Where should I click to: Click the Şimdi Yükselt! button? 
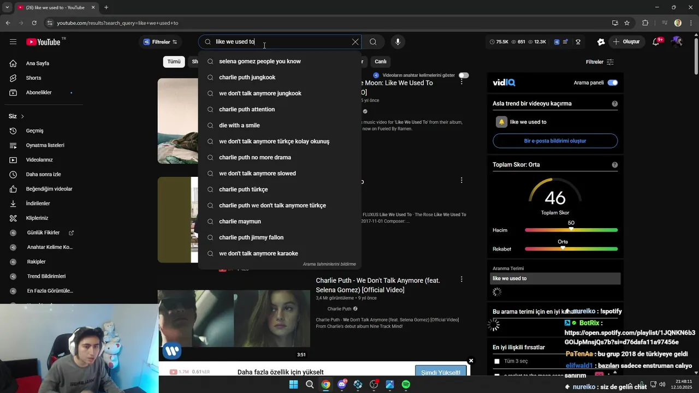(x=441, y=372)
